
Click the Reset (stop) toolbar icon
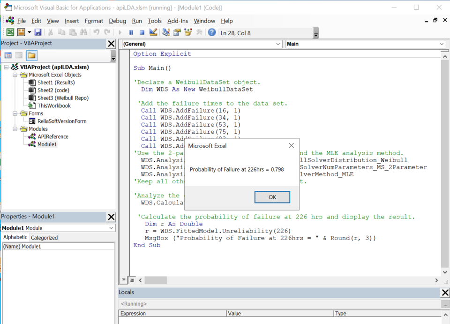pos(142,32)
